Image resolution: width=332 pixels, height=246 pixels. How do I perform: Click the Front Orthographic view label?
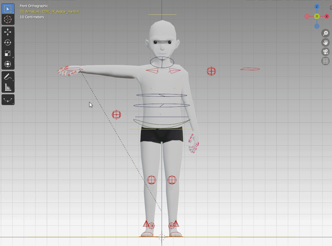tap(34, 6)
